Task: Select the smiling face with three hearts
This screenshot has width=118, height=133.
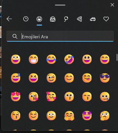Action: point(51,96)
